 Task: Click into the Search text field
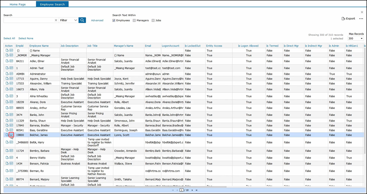29,20
